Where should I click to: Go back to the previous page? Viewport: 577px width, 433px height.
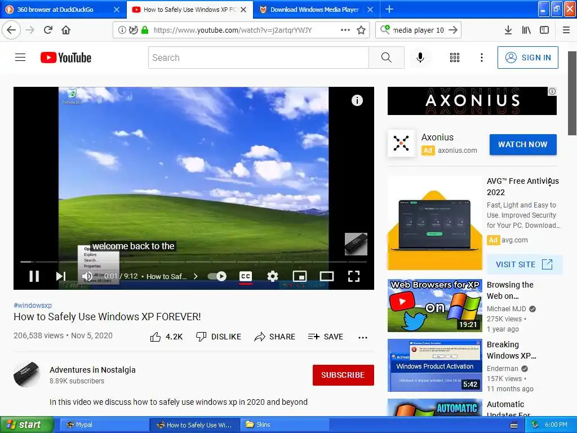[x=11, y=30]
